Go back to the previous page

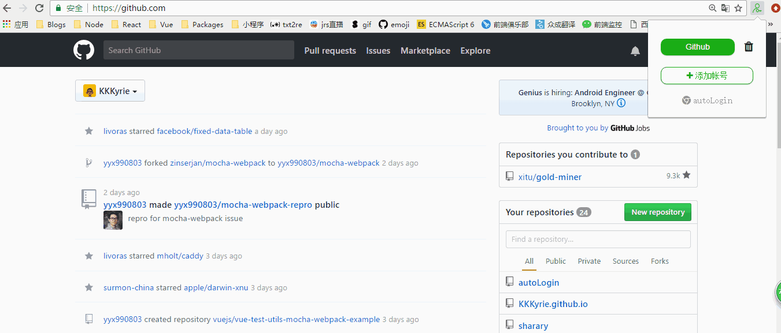pos(7,8)
